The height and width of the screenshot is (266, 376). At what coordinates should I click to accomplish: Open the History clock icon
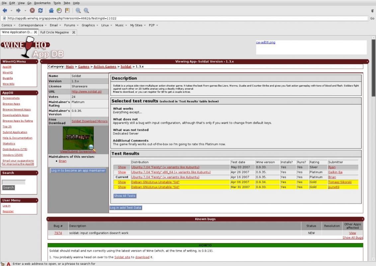(x=59, y=11)
